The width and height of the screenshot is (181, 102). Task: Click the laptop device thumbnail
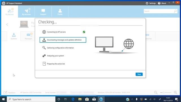tap(24, 24)
